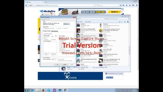Select the dxcpl WinRAR archive icon
163x92 pixels.
[101, 36]
